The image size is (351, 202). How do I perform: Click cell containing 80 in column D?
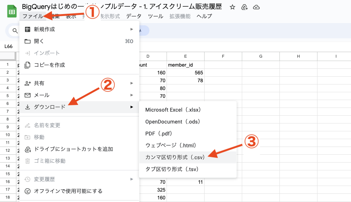153,88
